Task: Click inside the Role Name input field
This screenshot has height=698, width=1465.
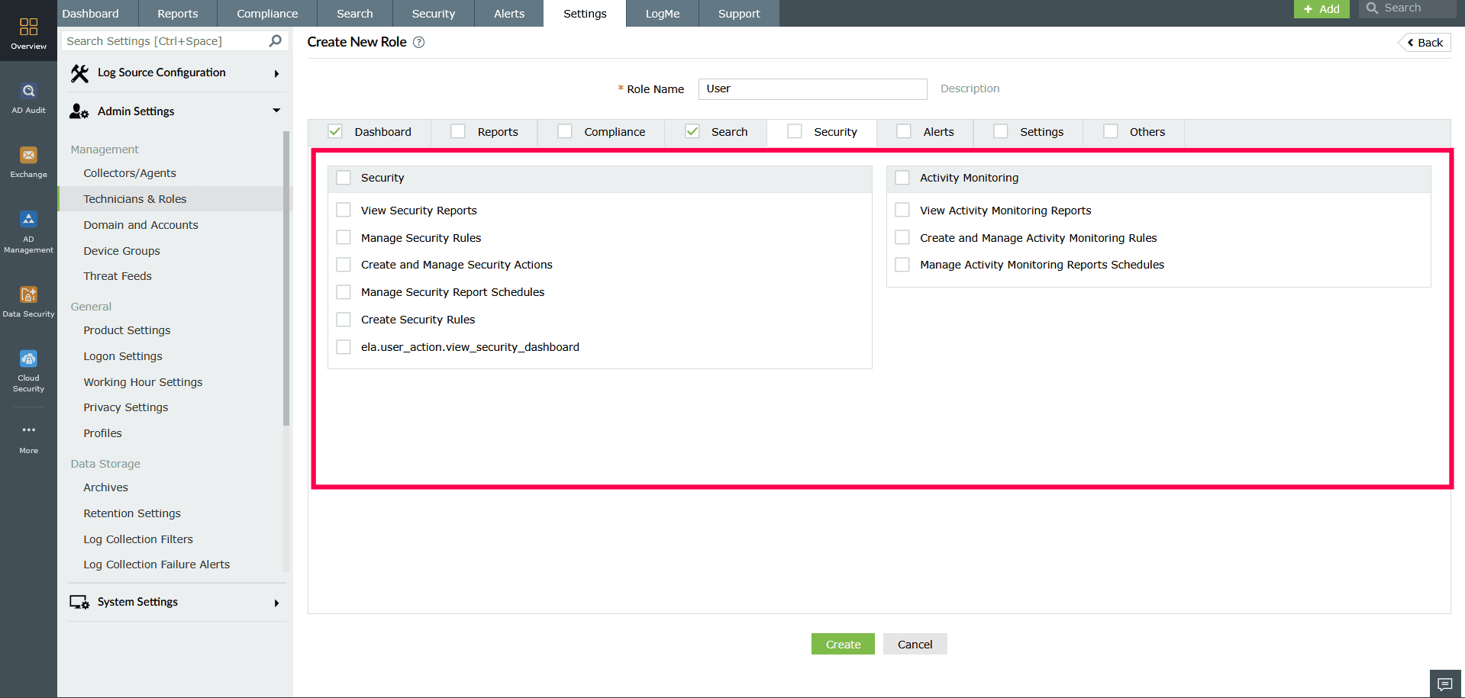Action: tap(812, 88)
